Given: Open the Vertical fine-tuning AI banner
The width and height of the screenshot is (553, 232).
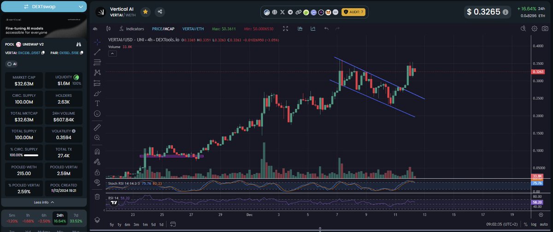Looking at the screenshot, I should pos(44,26).
